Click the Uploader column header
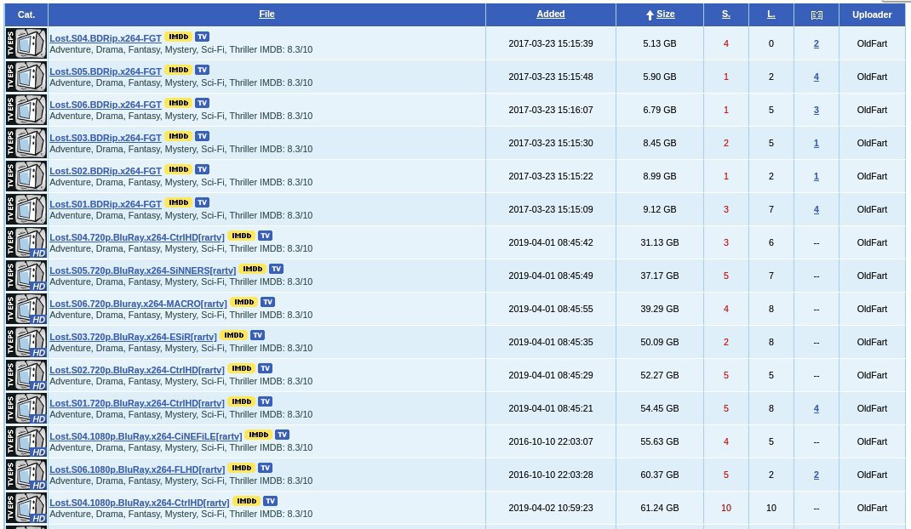The width and height of the screenshot is (911, 529). pos(872,14)
